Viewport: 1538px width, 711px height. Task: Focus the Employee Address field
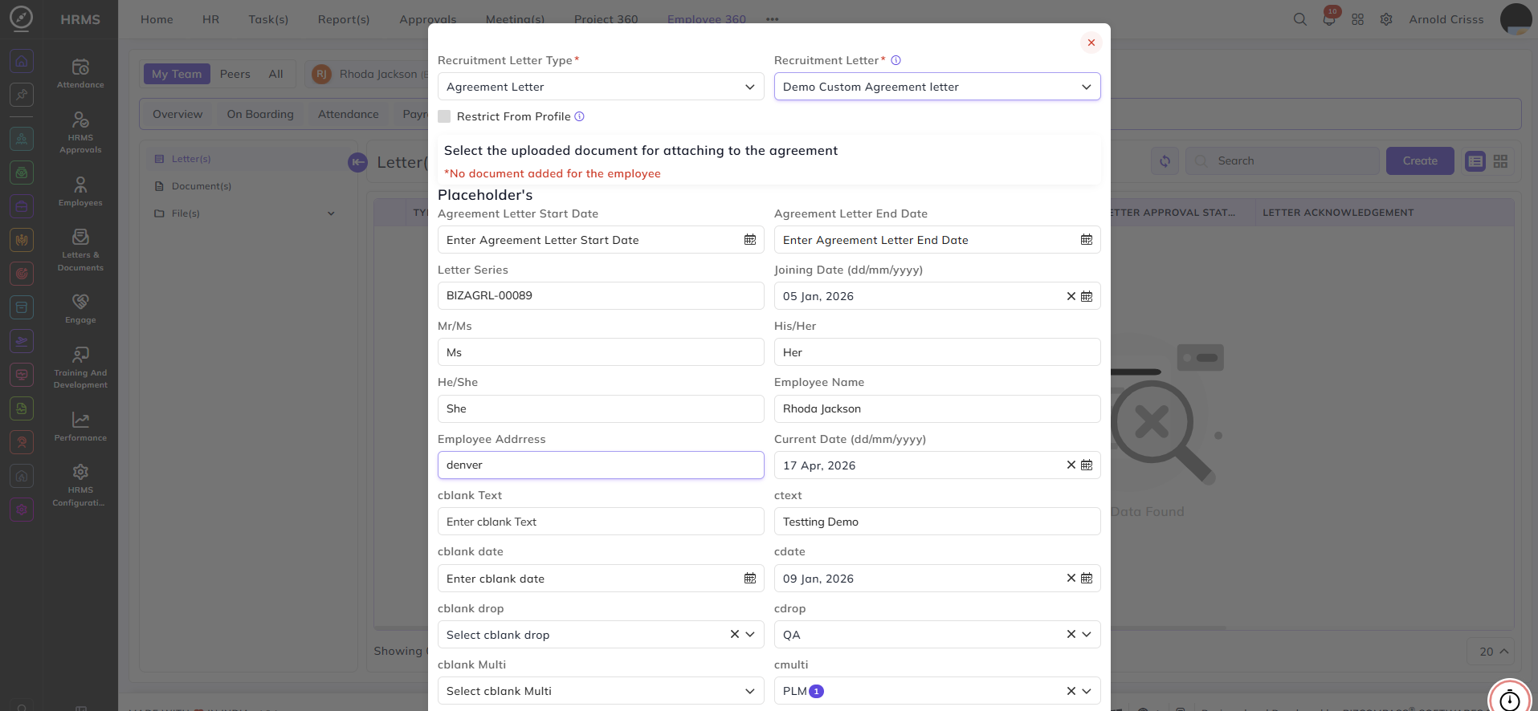600,465
